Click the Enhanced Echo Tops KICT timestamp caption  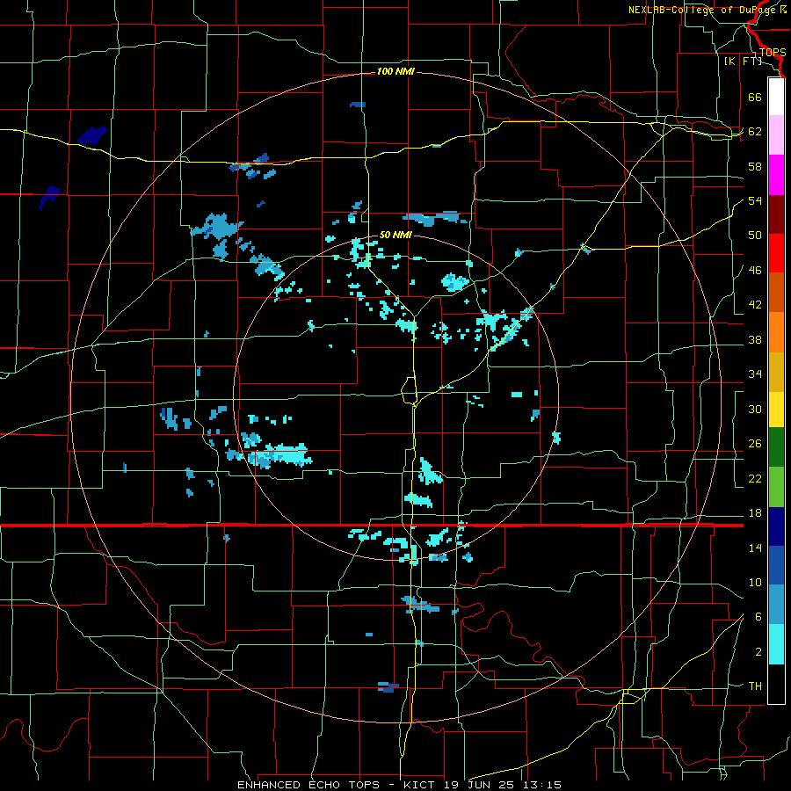[400, 785]
